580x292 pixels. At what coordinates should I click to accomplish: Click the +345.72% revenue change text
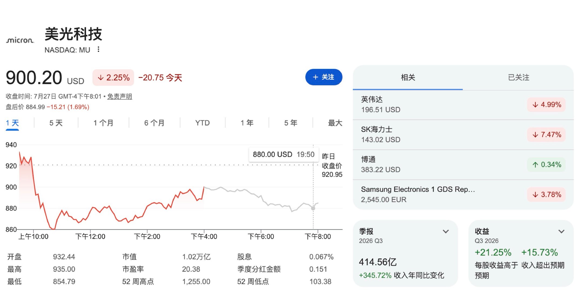[375, 276]
